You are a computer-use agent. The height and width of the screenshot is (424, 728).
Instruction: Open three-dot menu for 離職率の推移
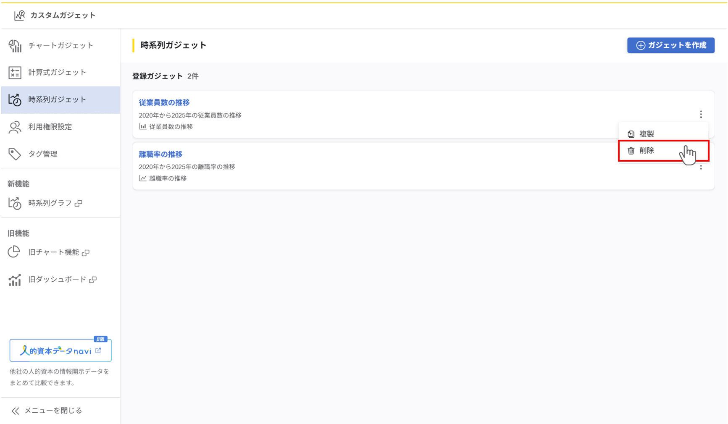[701, 168]
